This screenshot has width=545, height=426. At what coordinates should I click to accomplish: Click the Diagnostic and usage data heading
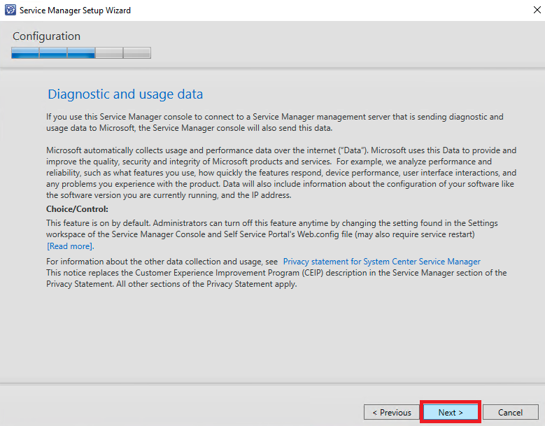click(x=125, y=94)
